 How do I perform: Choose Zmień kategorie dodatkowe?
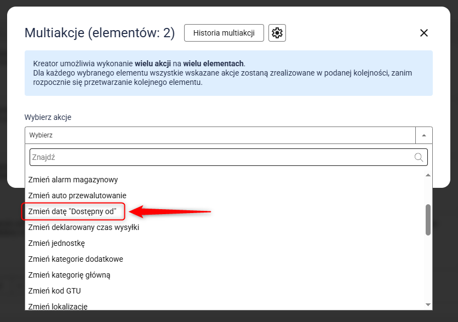tap(76, 259)
